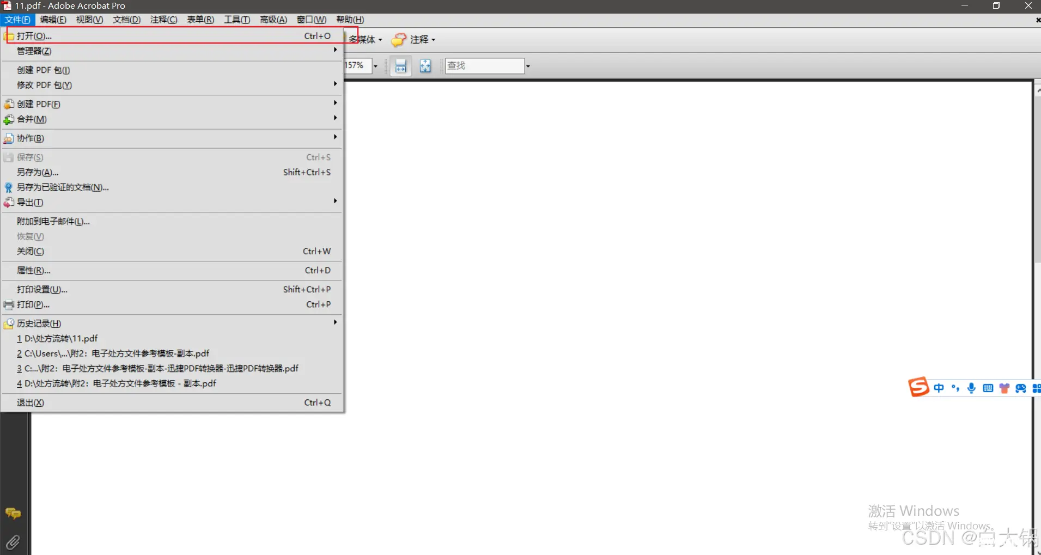Choose Save as Certified Document (另存为已验证的文档)
This screenshot has width=1041, height=555.
coord(172,187)
